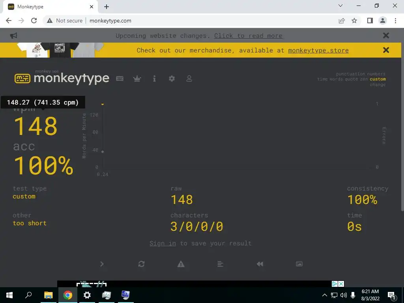Open the settings gear in Monkeytype header
Image resolution: width=404 pixels, height=303 pixels.
[172, 79]
